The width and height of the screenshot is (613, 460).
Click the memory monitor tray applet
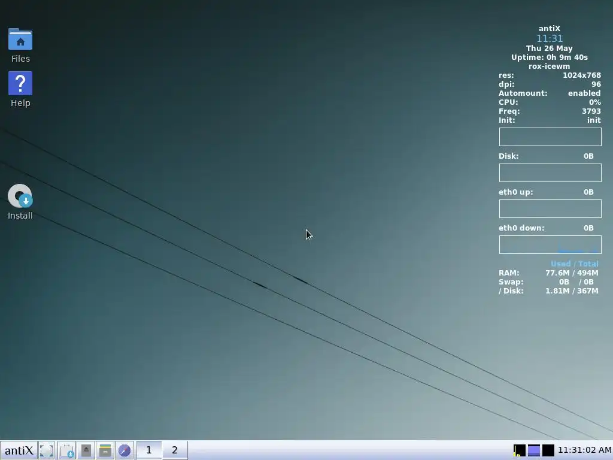[533, 450]
